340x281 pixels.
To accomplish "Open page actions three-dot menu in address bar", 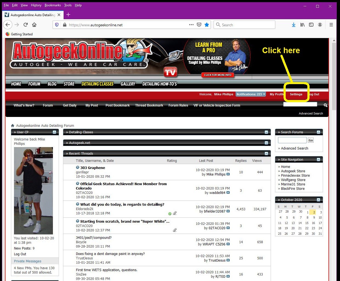I will [x=191, y=25].
